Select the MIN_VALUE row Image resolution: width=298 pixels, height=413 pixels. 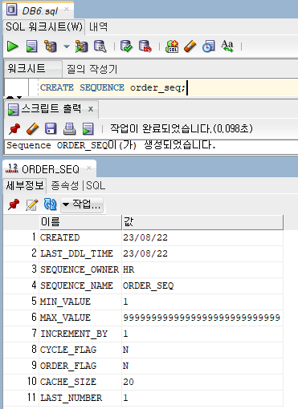pyautogui.click(x=144, y=302)
